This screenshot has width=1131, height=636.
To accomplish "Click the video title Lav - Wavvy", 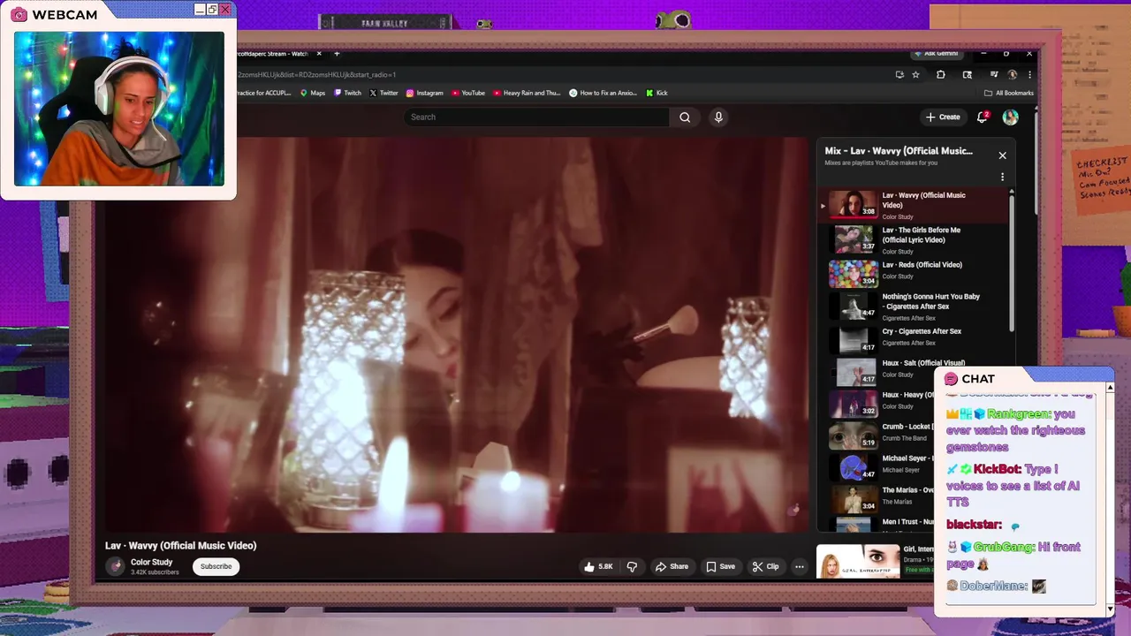I will click(180, 545).
